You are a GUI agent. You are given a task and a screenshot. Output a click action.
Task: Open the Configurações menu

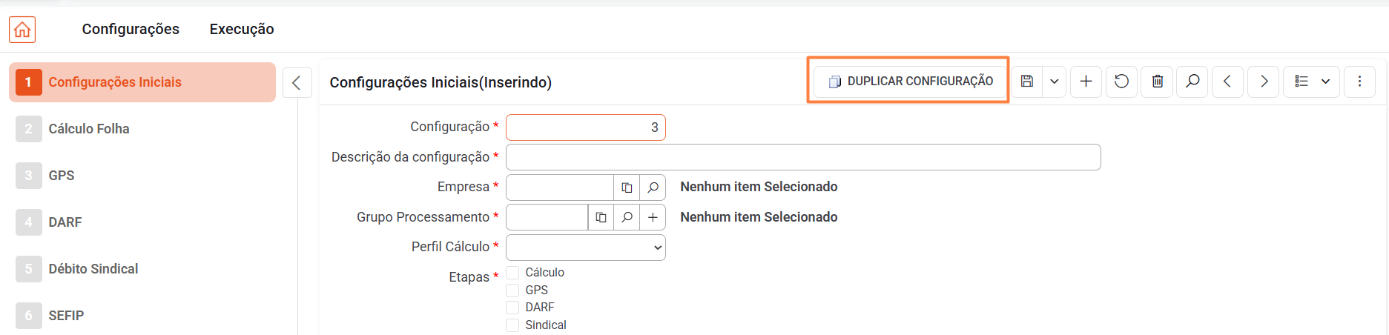tap(131, 29)
